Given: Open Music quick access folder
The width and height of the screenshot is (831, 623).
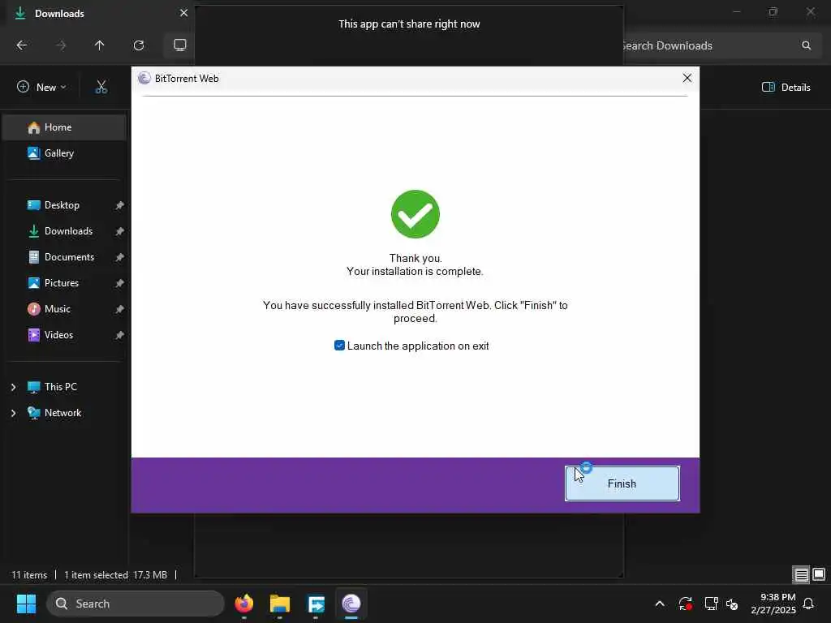Looking at the screenshot, I should coord(65,309).
